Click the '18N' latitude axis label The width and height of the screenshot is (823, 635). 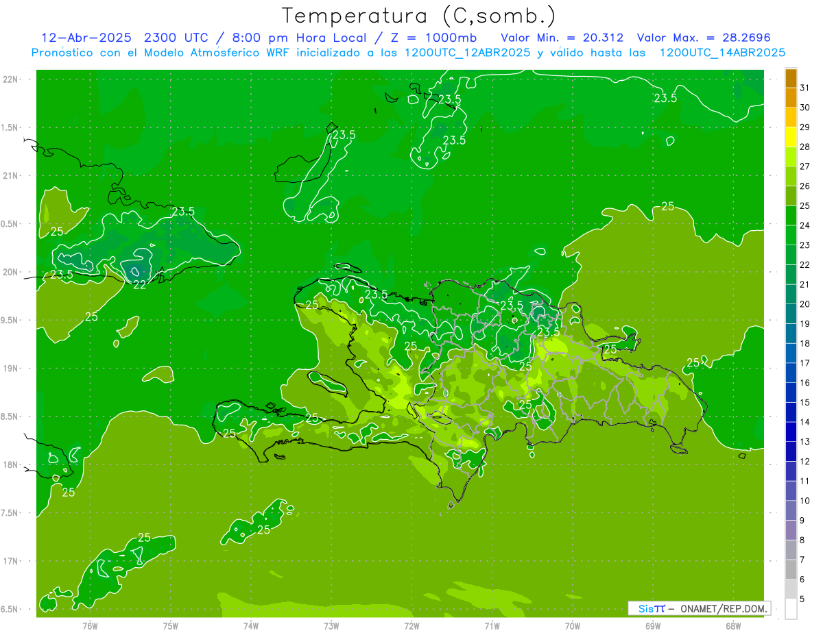click(12, 465)
